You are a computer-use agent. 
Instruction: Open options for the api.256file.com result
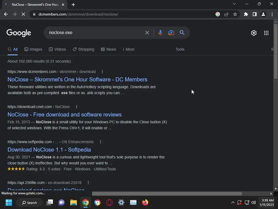[x=88, y=183]
